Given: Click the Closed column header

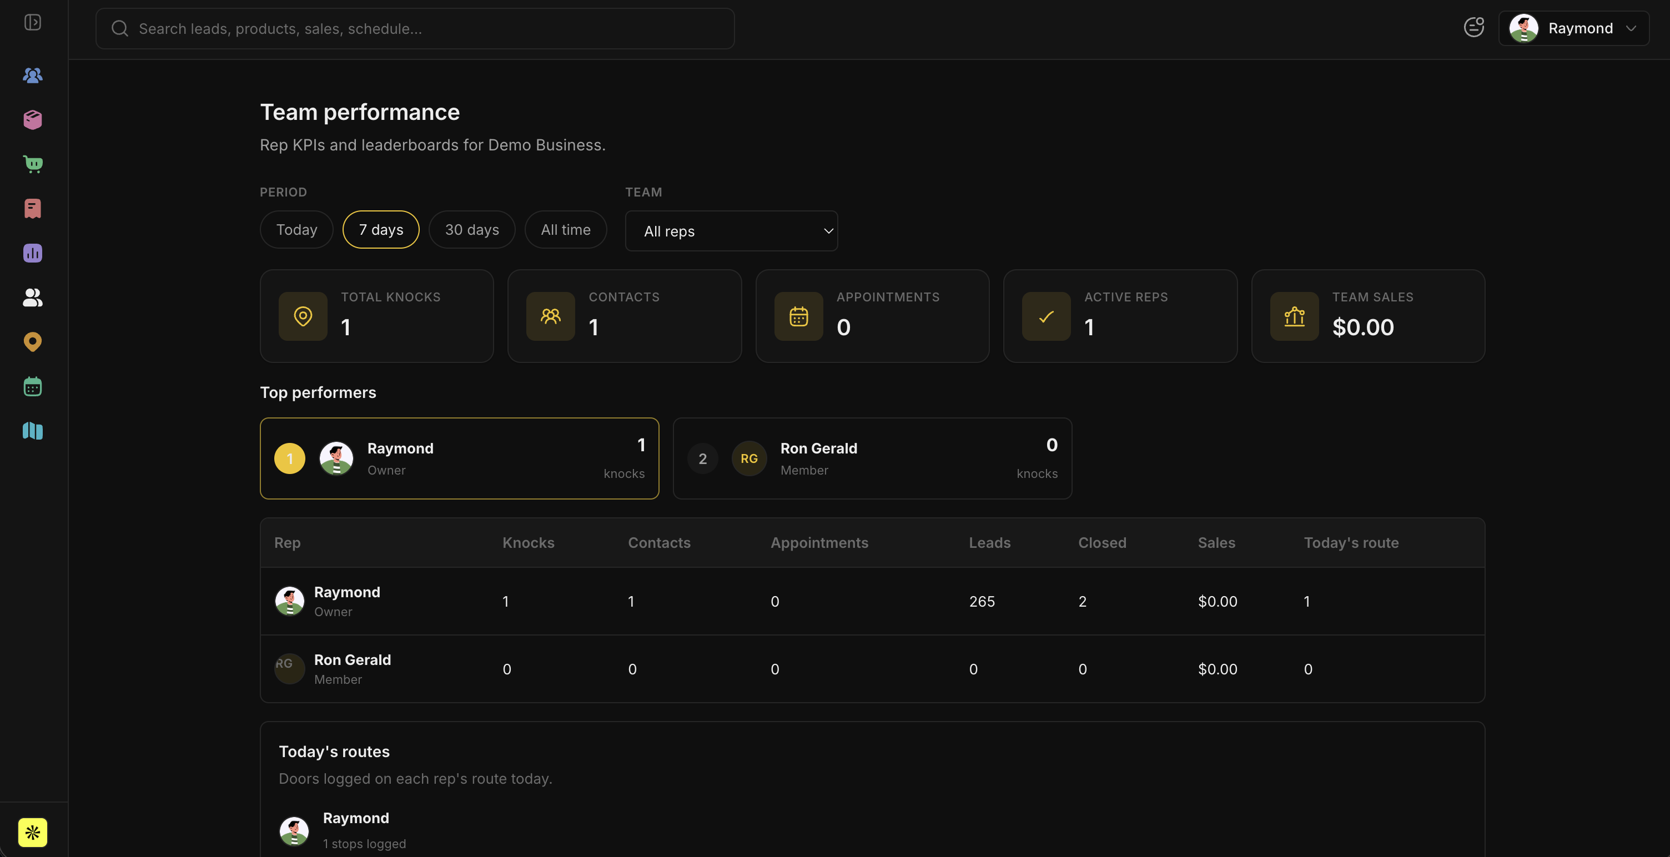Looking at the screenshot, I should [1102, 543].
